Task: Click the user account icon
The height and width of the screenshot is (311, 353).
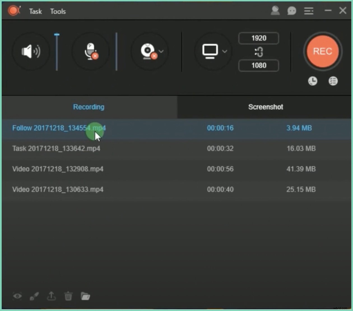Action: [x=275, y=11]
